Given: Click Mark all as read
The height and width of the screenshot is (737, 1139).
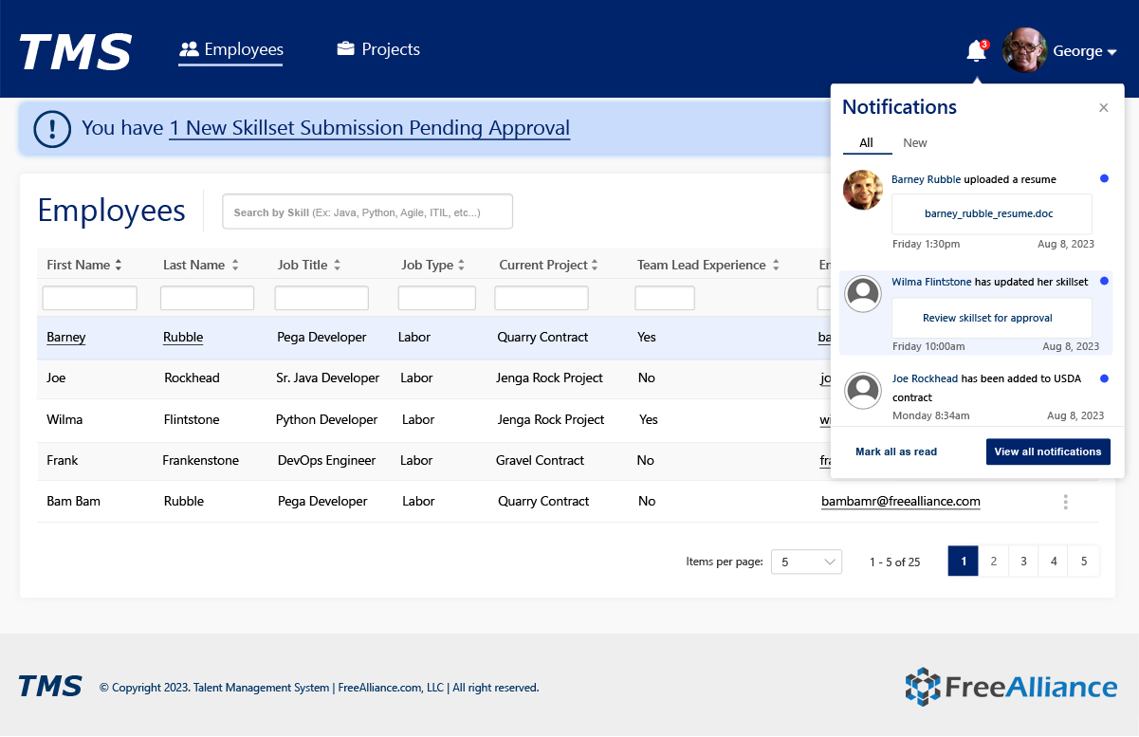Looking at the screenshot, I should 895,451.
